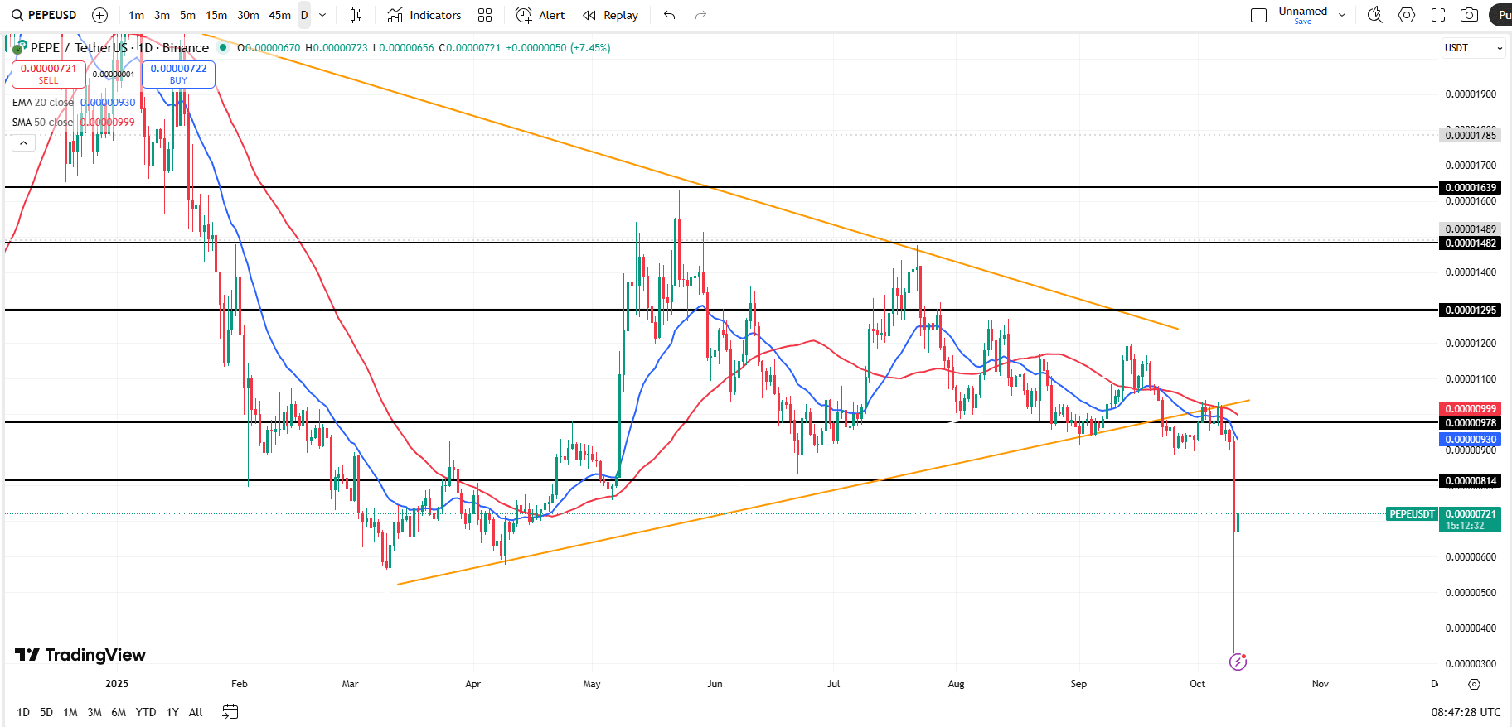This screenshot has width=1512, height=727.
Task: Open the candlestick chart type selector
Action: click(x=356, y=15)
